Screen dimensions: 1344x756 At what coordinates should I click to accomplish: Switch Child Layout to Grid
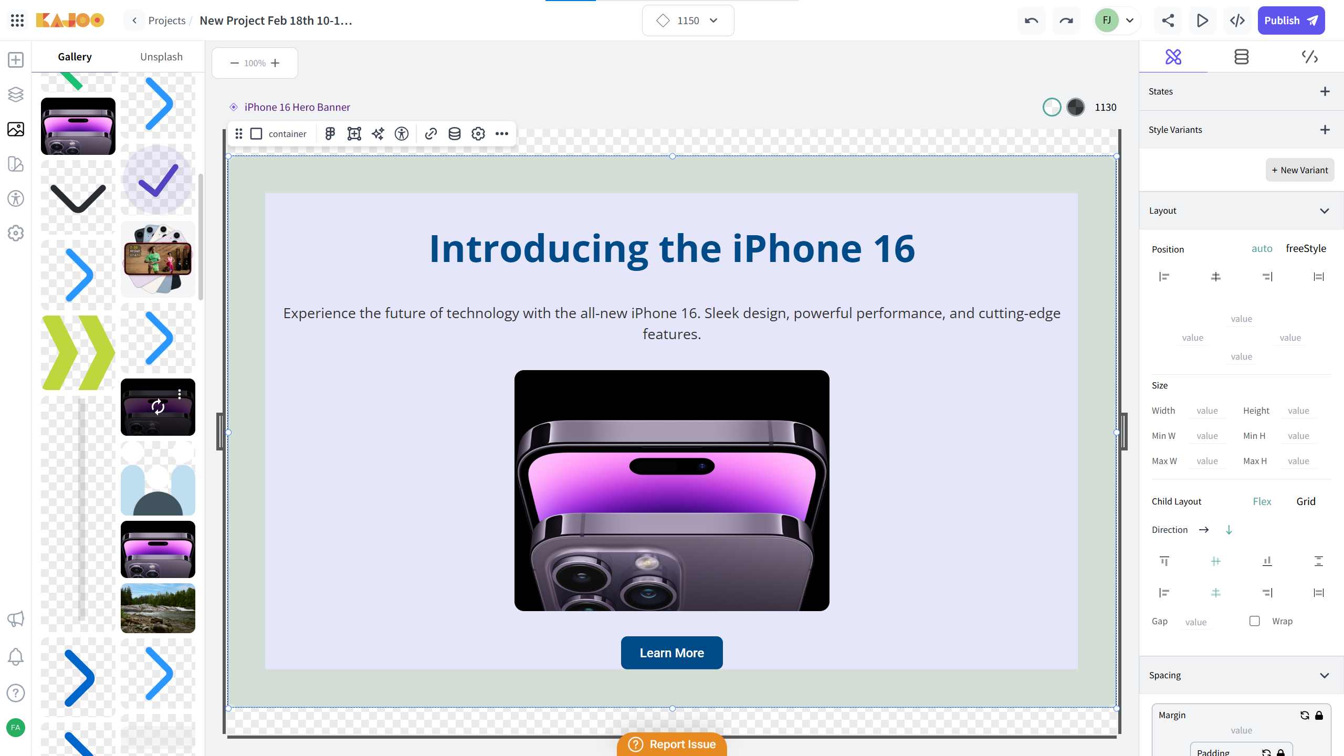coord(1306,501)
